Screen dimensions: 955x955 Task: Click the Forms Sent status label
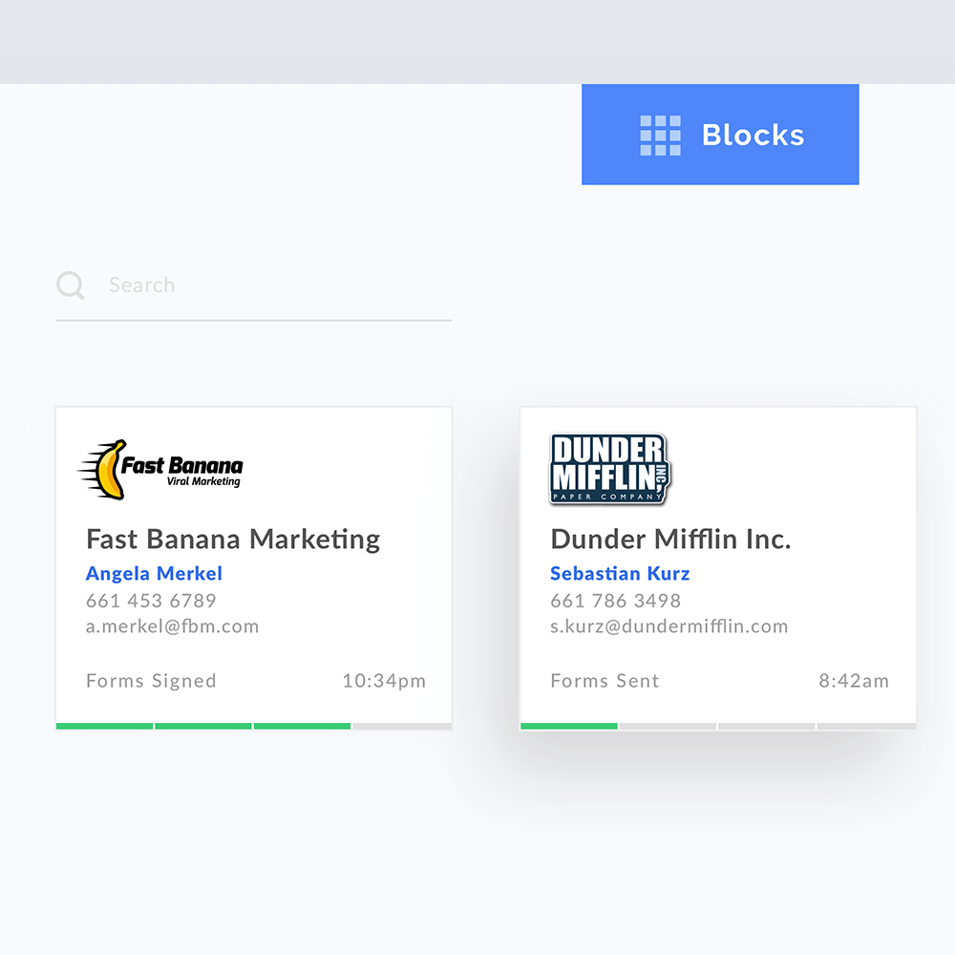605,681
